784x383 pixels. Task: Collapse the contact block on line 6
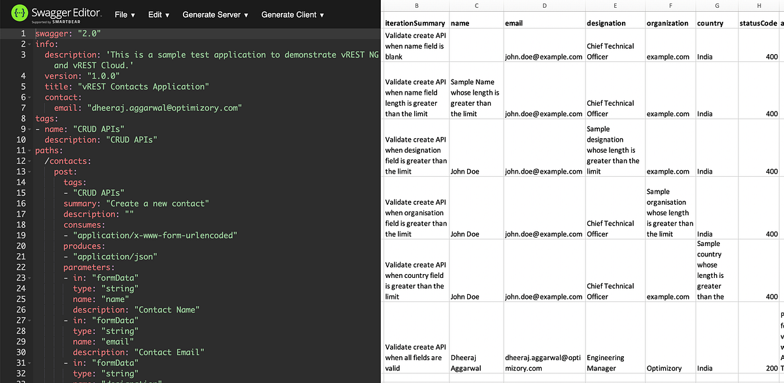coord(31,97)
